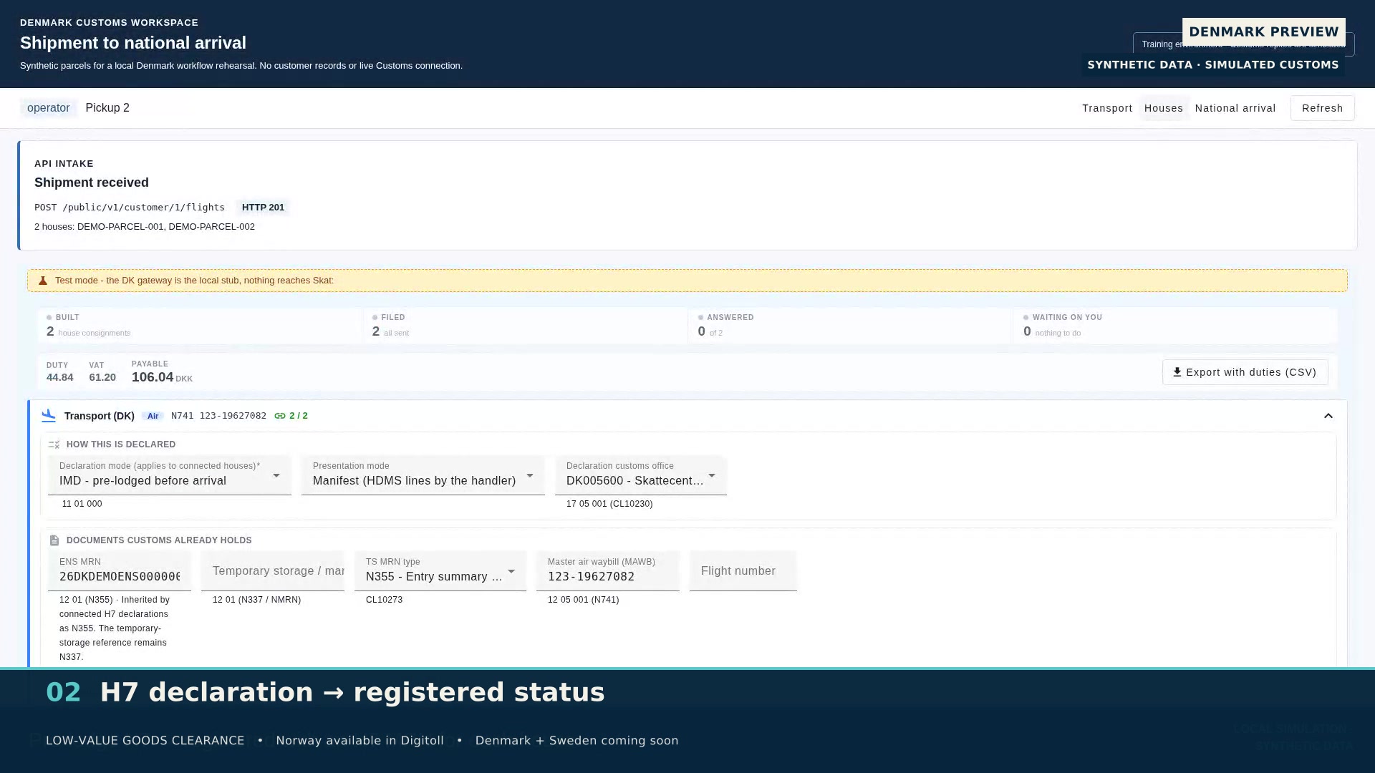Click the houses list DEMO-PARCEL-001, DEMO-PARCEL-002

(145, 227)
